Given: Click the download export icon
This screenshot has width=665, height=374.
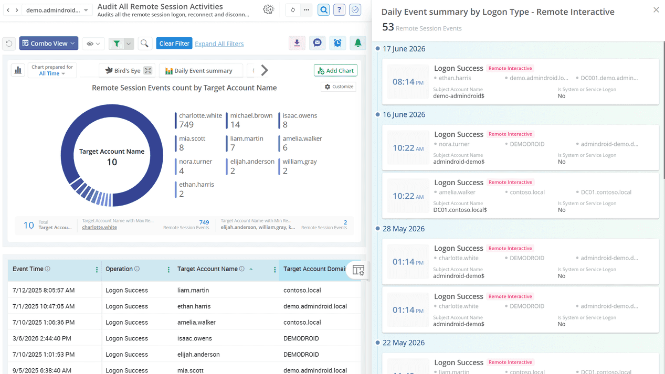Looking at the screenshot, I should 297,43.
